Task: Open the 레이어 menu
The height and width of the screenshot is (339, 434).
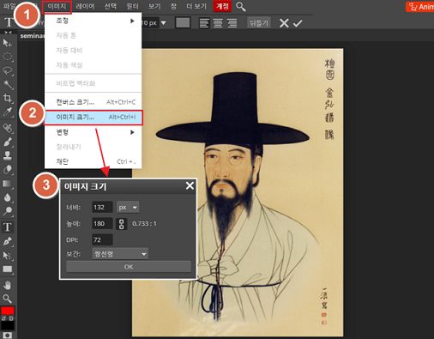Action: click(x=85, y=6)
